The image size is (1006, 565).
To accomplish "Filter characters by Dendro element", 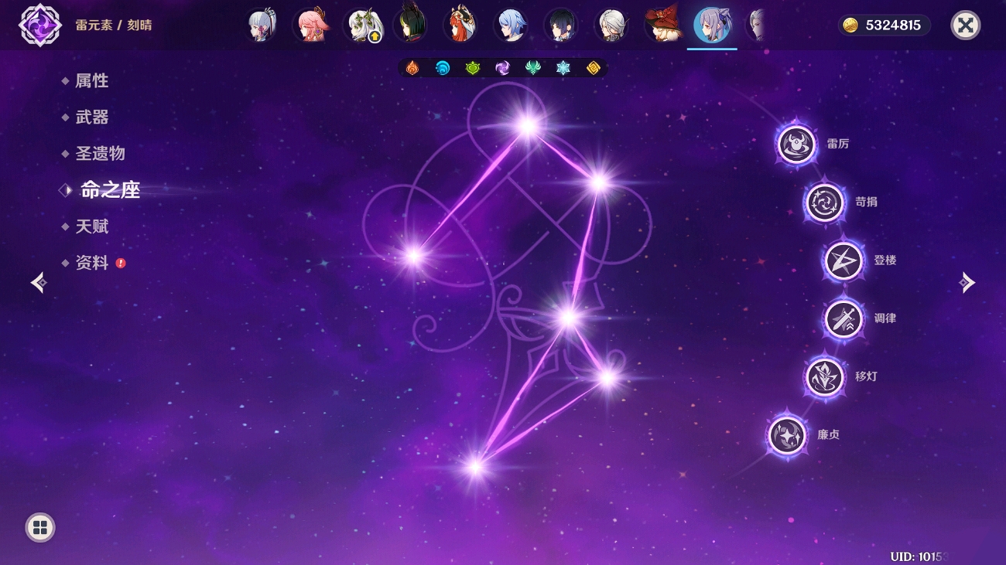I will pyautogui.click(x=473, y=68).
